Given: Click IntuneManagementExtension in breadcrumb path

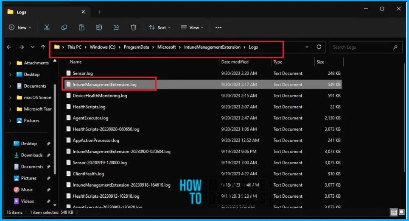Looking at the screenshot, I should [x=212, y=47].
